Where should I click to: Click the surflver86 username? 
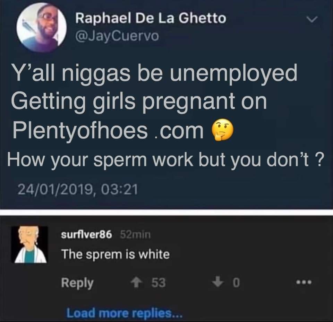[86, 234]
